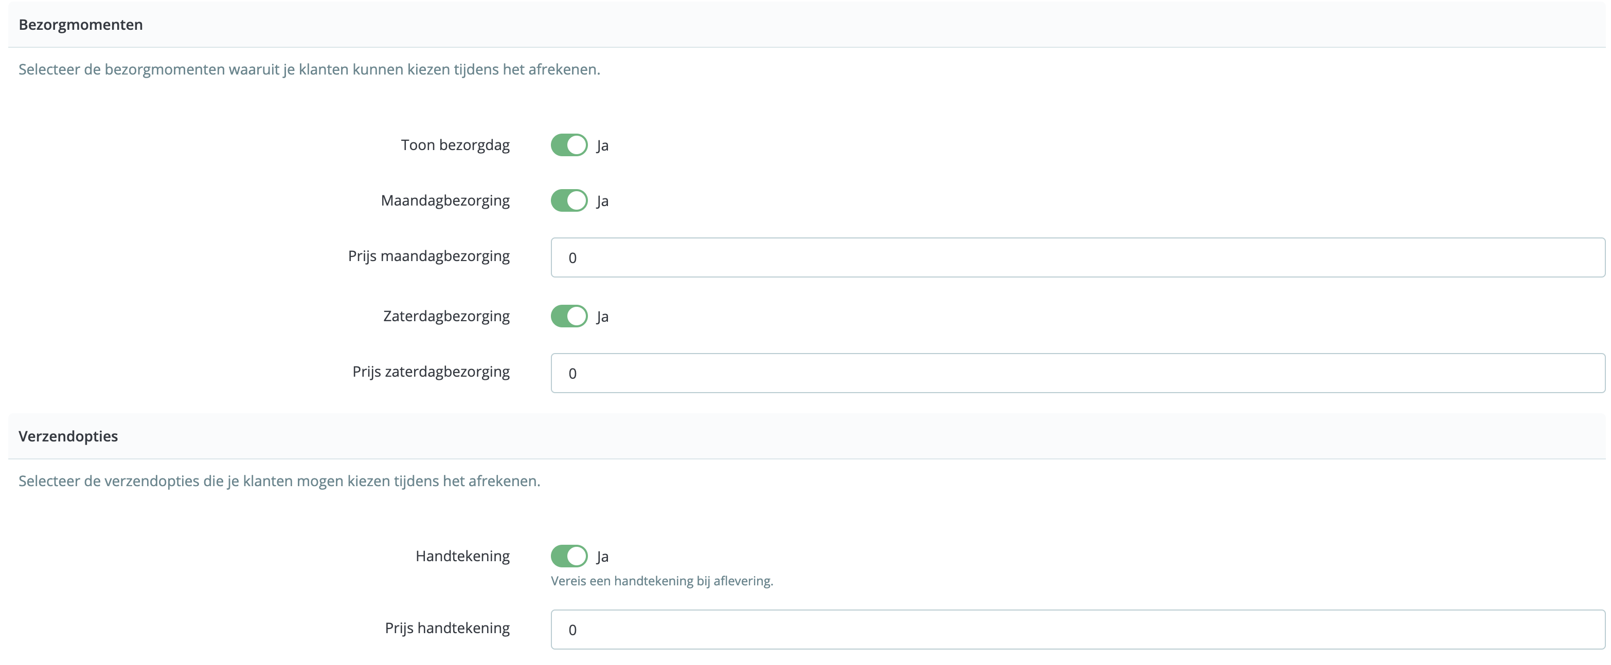Select the Prijs handtekening input field
Viewport: 1611px width, 665px height.
tap(1077, 630)
